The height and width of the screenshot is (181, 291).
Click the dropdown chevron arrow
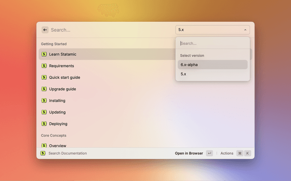pos(245,30)
